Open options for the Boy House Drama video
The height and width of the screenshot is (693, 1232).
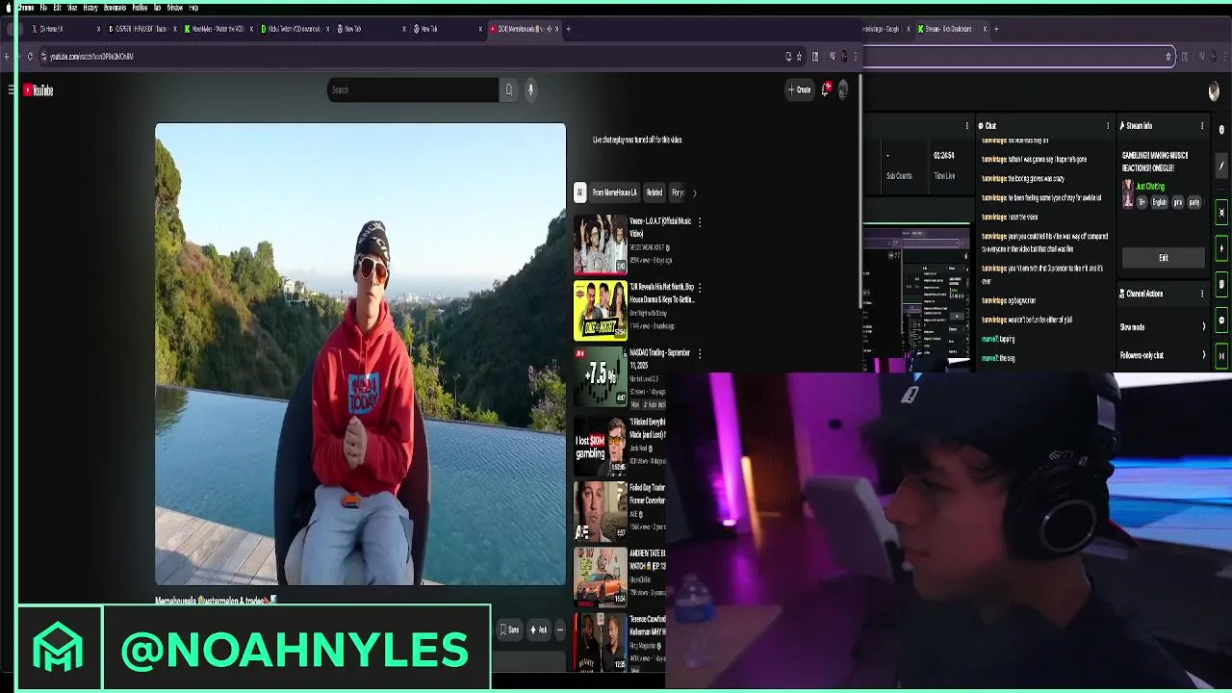point(699,288)
